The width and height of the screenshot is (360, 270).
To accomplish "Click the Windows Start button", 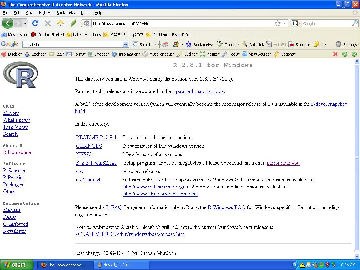I will click(x=17, y=265).
